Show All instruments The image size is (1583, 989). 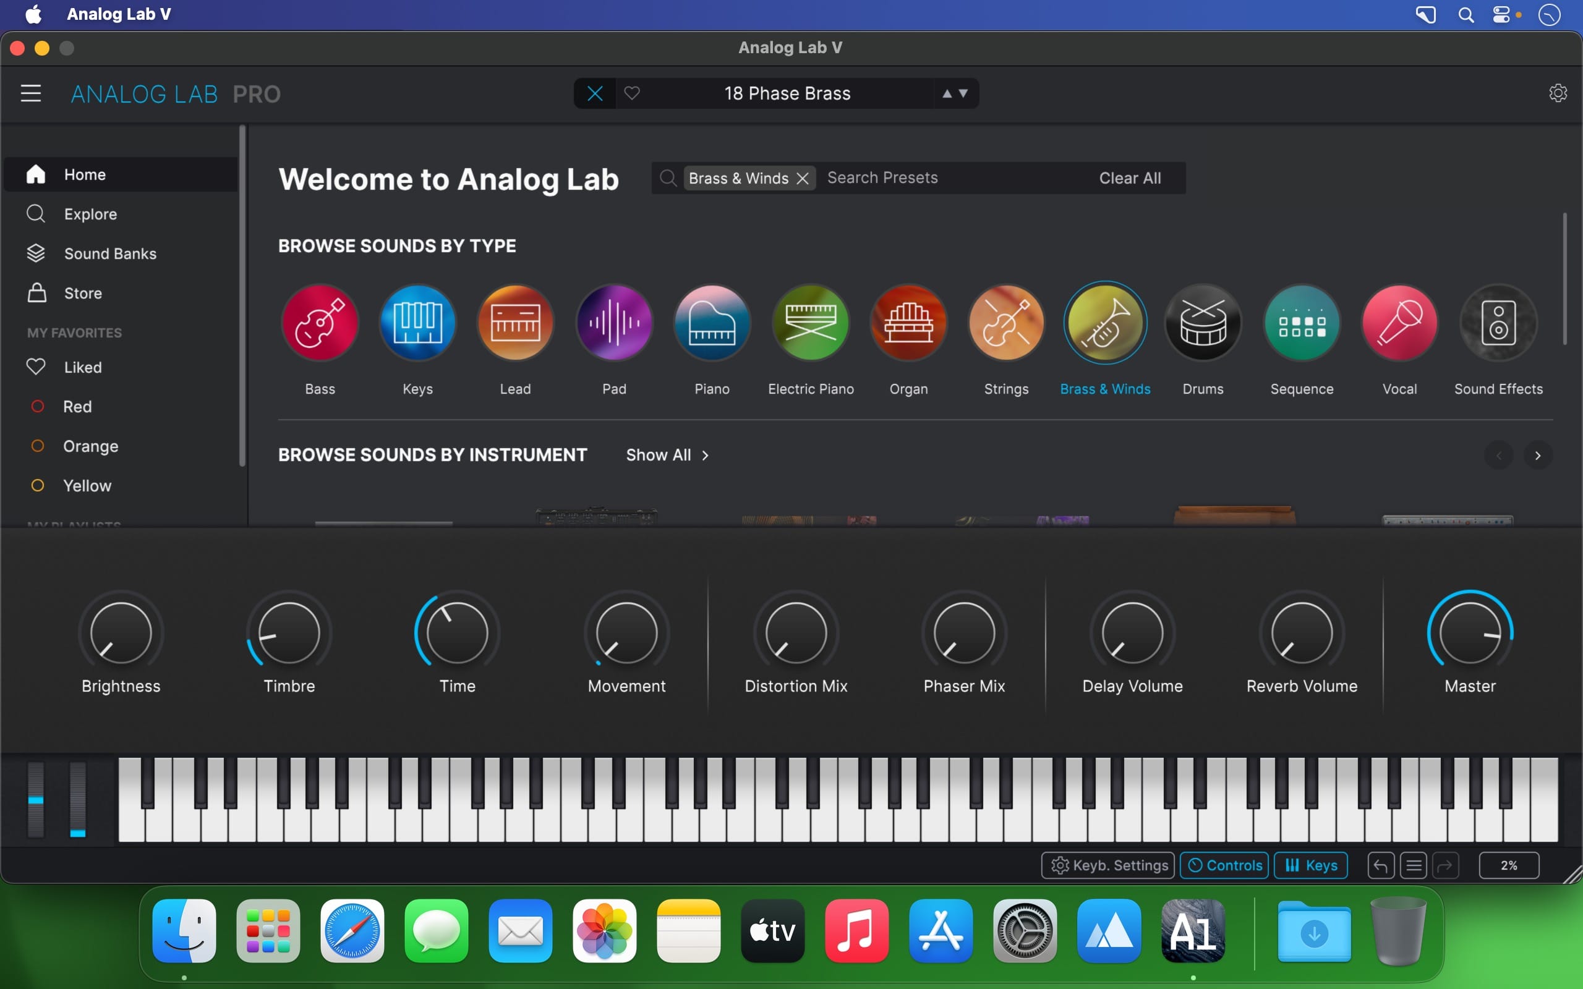click(x=667, y=454)
